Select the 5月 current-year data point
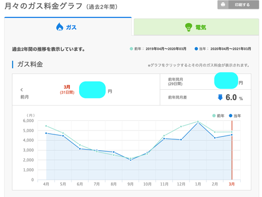This screenshot has height=197, width=262. click(x=63, y=136)
